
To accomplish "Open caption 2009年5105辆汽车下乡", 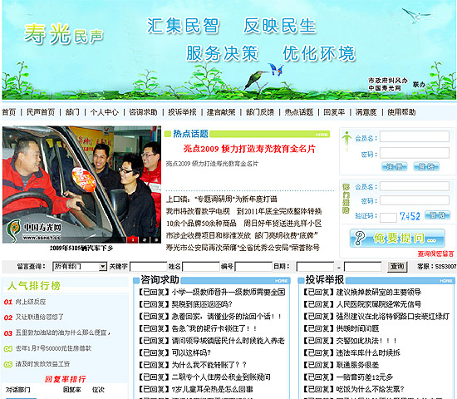I will point(81,249).
